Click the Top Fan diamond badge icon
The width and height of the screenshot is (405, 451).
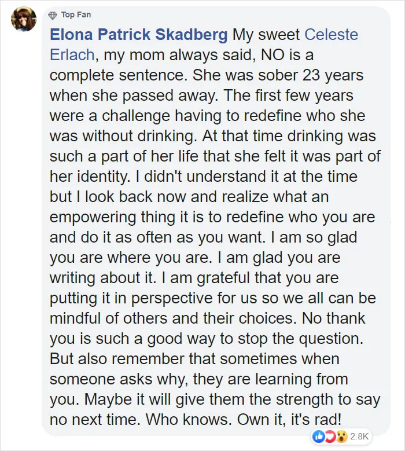point(53,15)
